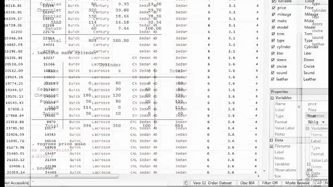Collapse the Variables section in Properties
Image resolution: width=333 pixels, height=187 pixels.
pos(272,98)
